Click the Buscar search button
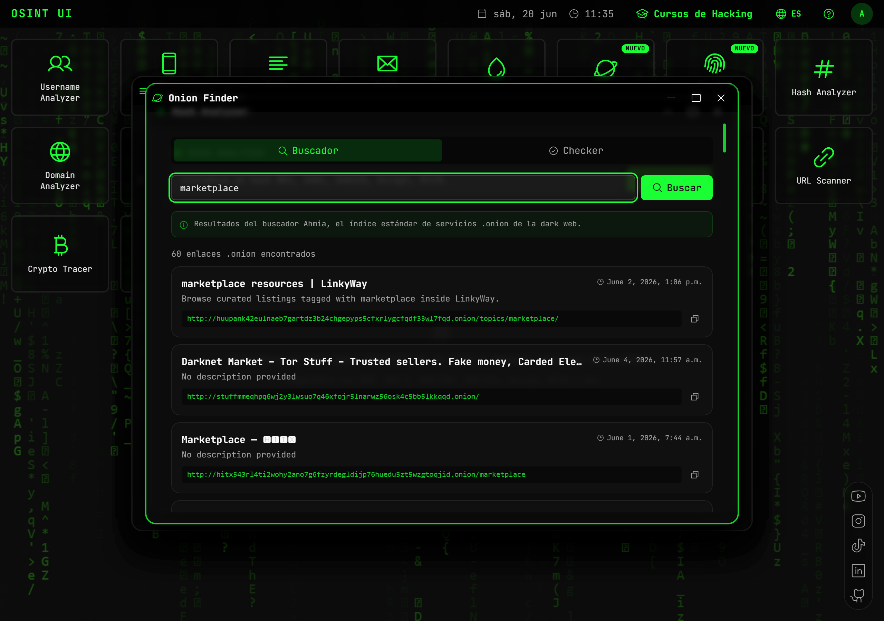The width and height of the screenshot is (884, 621). coord(676,188)
